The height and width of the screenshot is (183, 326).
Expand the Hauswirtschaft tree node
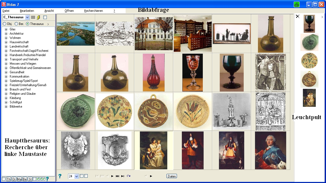pos(6,42)
